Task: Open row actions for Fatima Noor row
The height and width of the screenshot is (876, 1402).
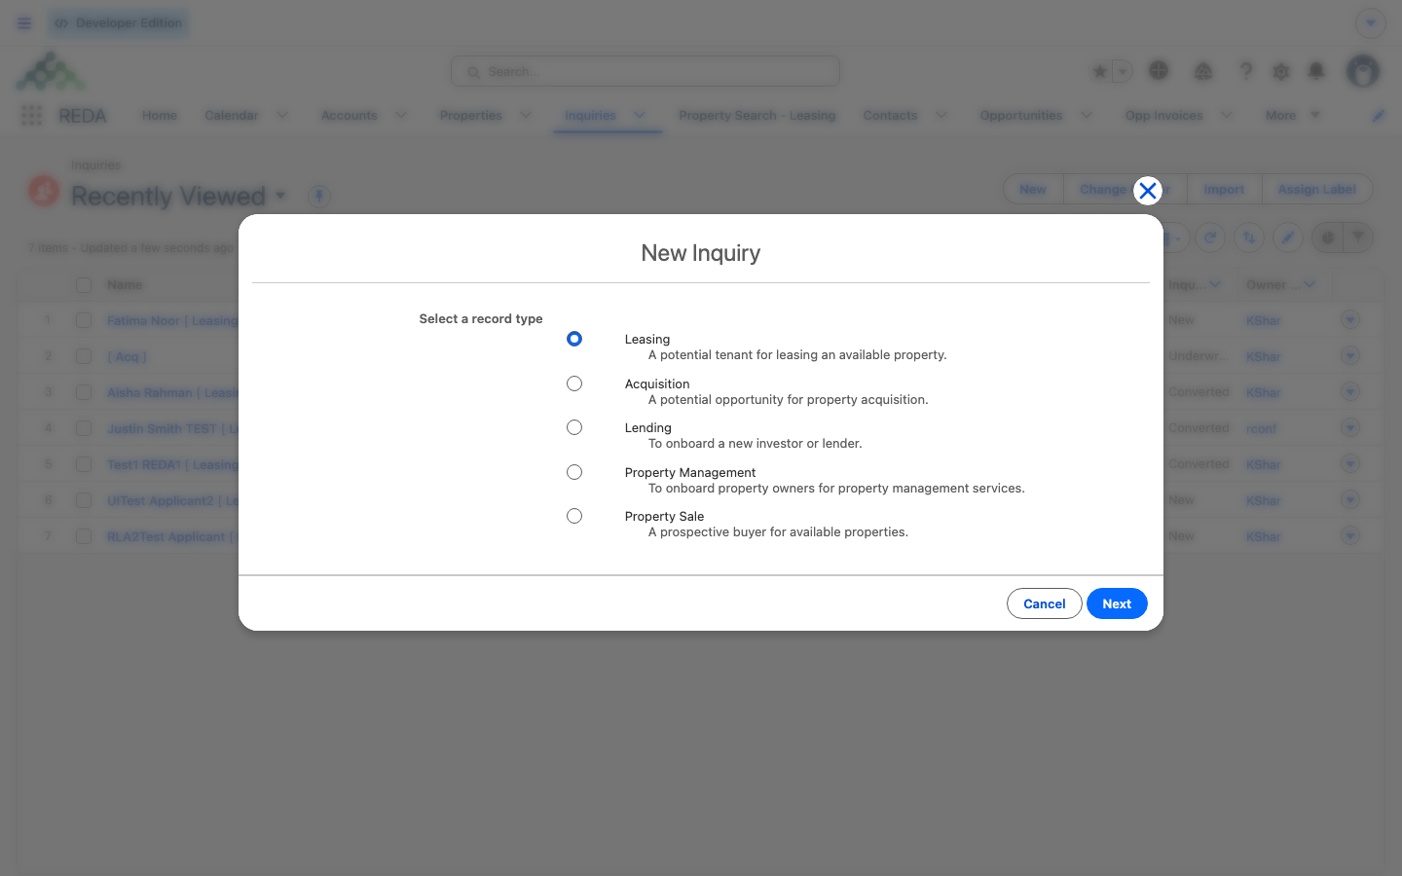Action: click(1350, 320)
